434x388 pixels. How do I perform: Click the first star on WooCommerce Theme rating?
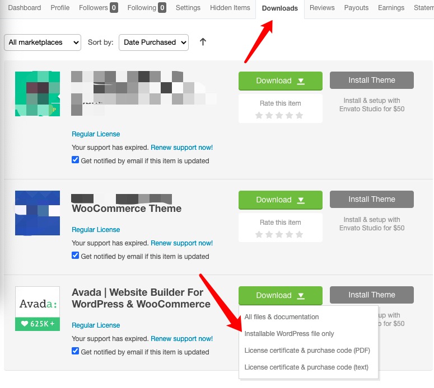click(x=259, y=234)
